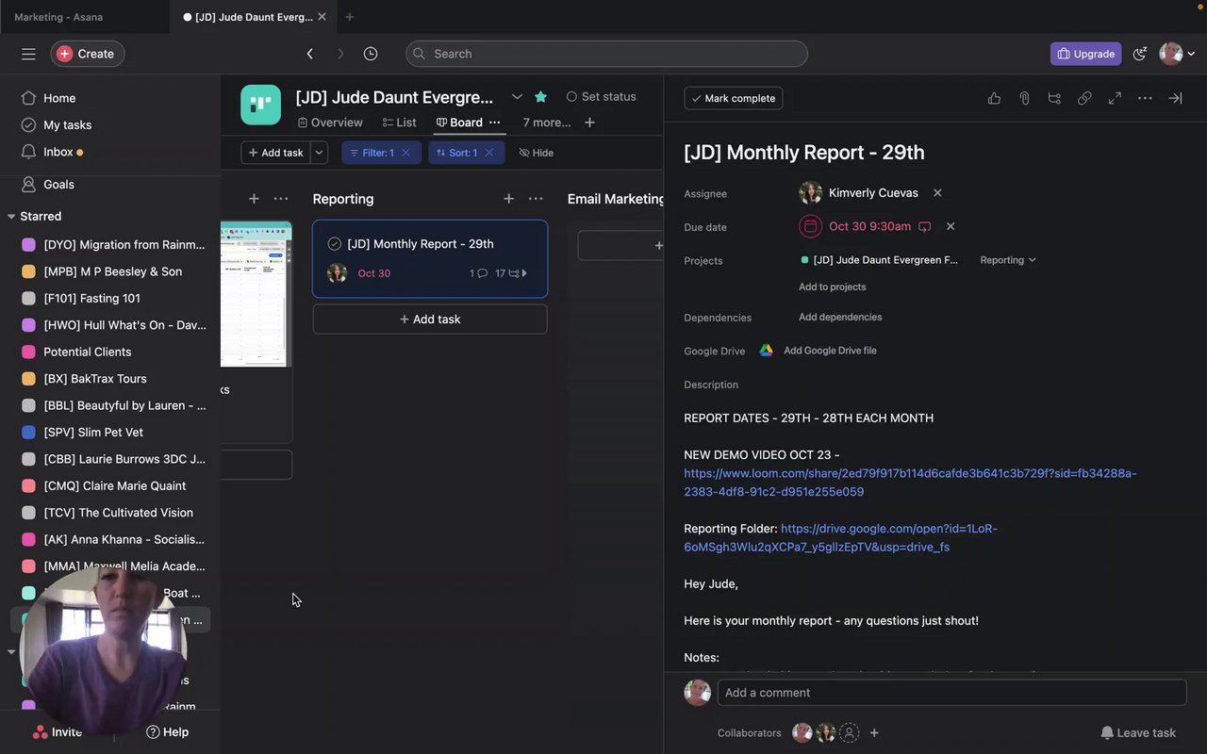1207x754 pixels.
Task: Open project title dropdown chevron
Action: pyautogui.click(x=517, y=96)
